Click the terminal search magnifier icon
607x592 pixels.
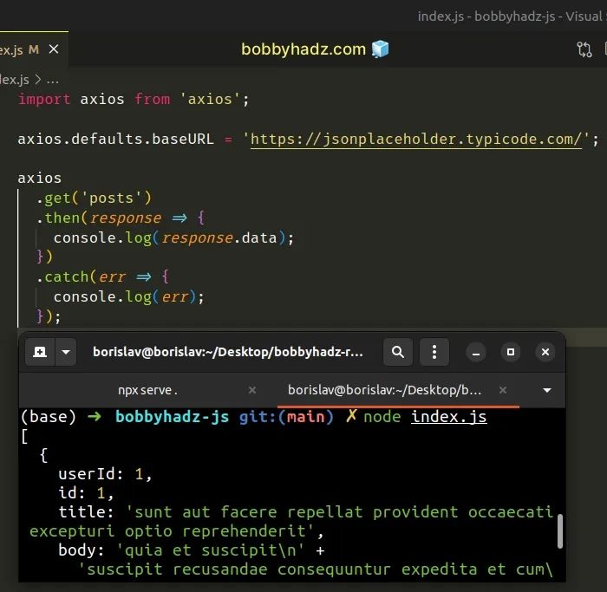pyautogui.click(x=397, y=352)
